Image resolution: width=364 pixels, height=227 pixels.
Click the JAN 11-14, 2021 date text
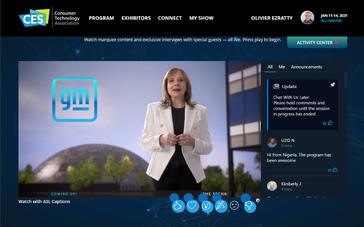(334, 16)
